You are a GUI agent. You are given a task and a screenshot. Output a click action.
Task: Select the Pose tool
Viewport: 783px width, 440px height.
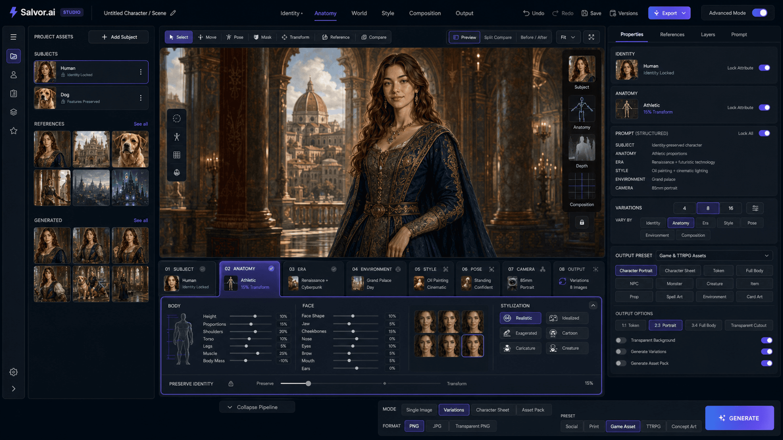pyautogui.click(x=235, y=37)
